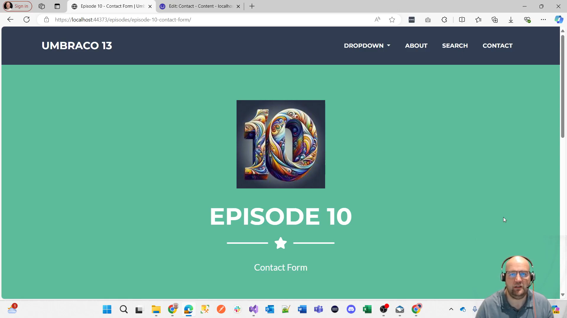Start Read aloud for the page
The height and width of the screenshot is (318, 567).
pyautogui.click(x=377, y=19)
